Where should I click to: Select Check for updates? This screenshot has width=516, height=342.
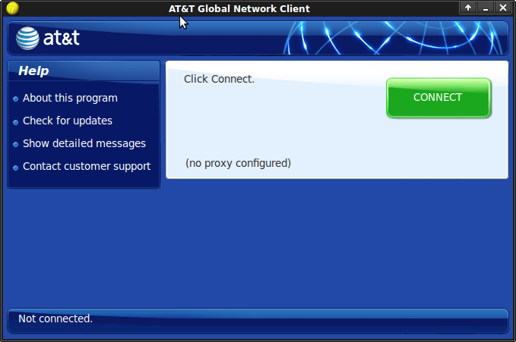click(x=68, y=121)
